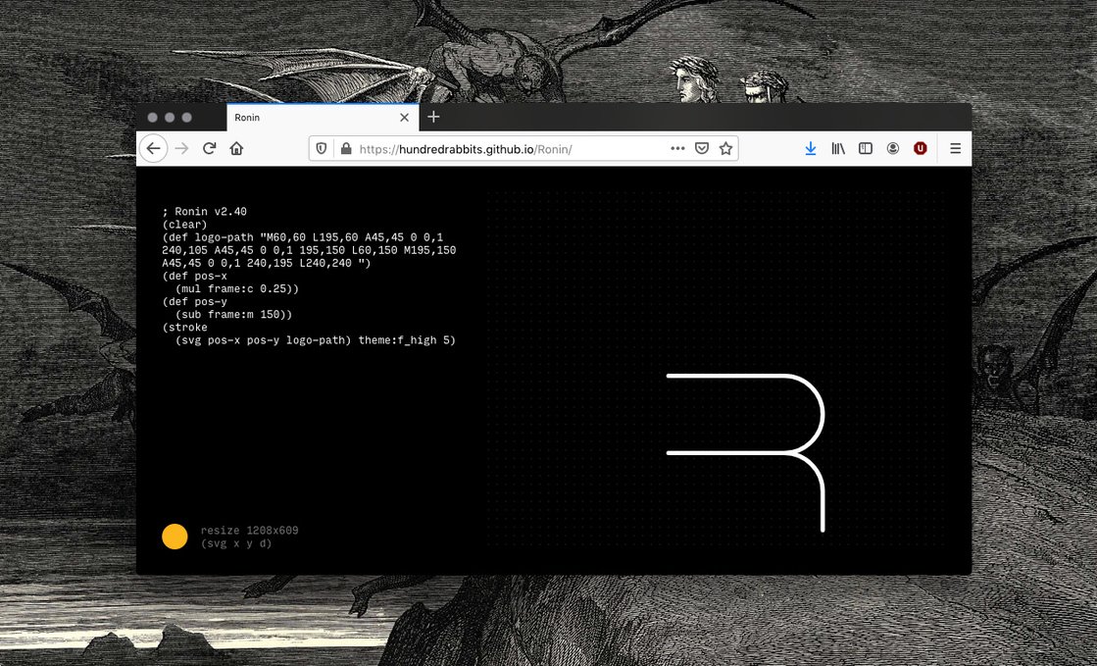
Task: Open a new tab with plus button
Action: [433, 117]
